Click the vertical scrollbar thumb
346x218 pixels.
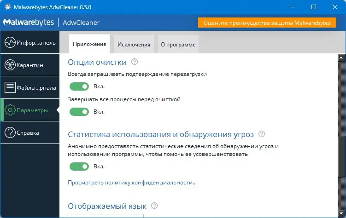[341, 156]
